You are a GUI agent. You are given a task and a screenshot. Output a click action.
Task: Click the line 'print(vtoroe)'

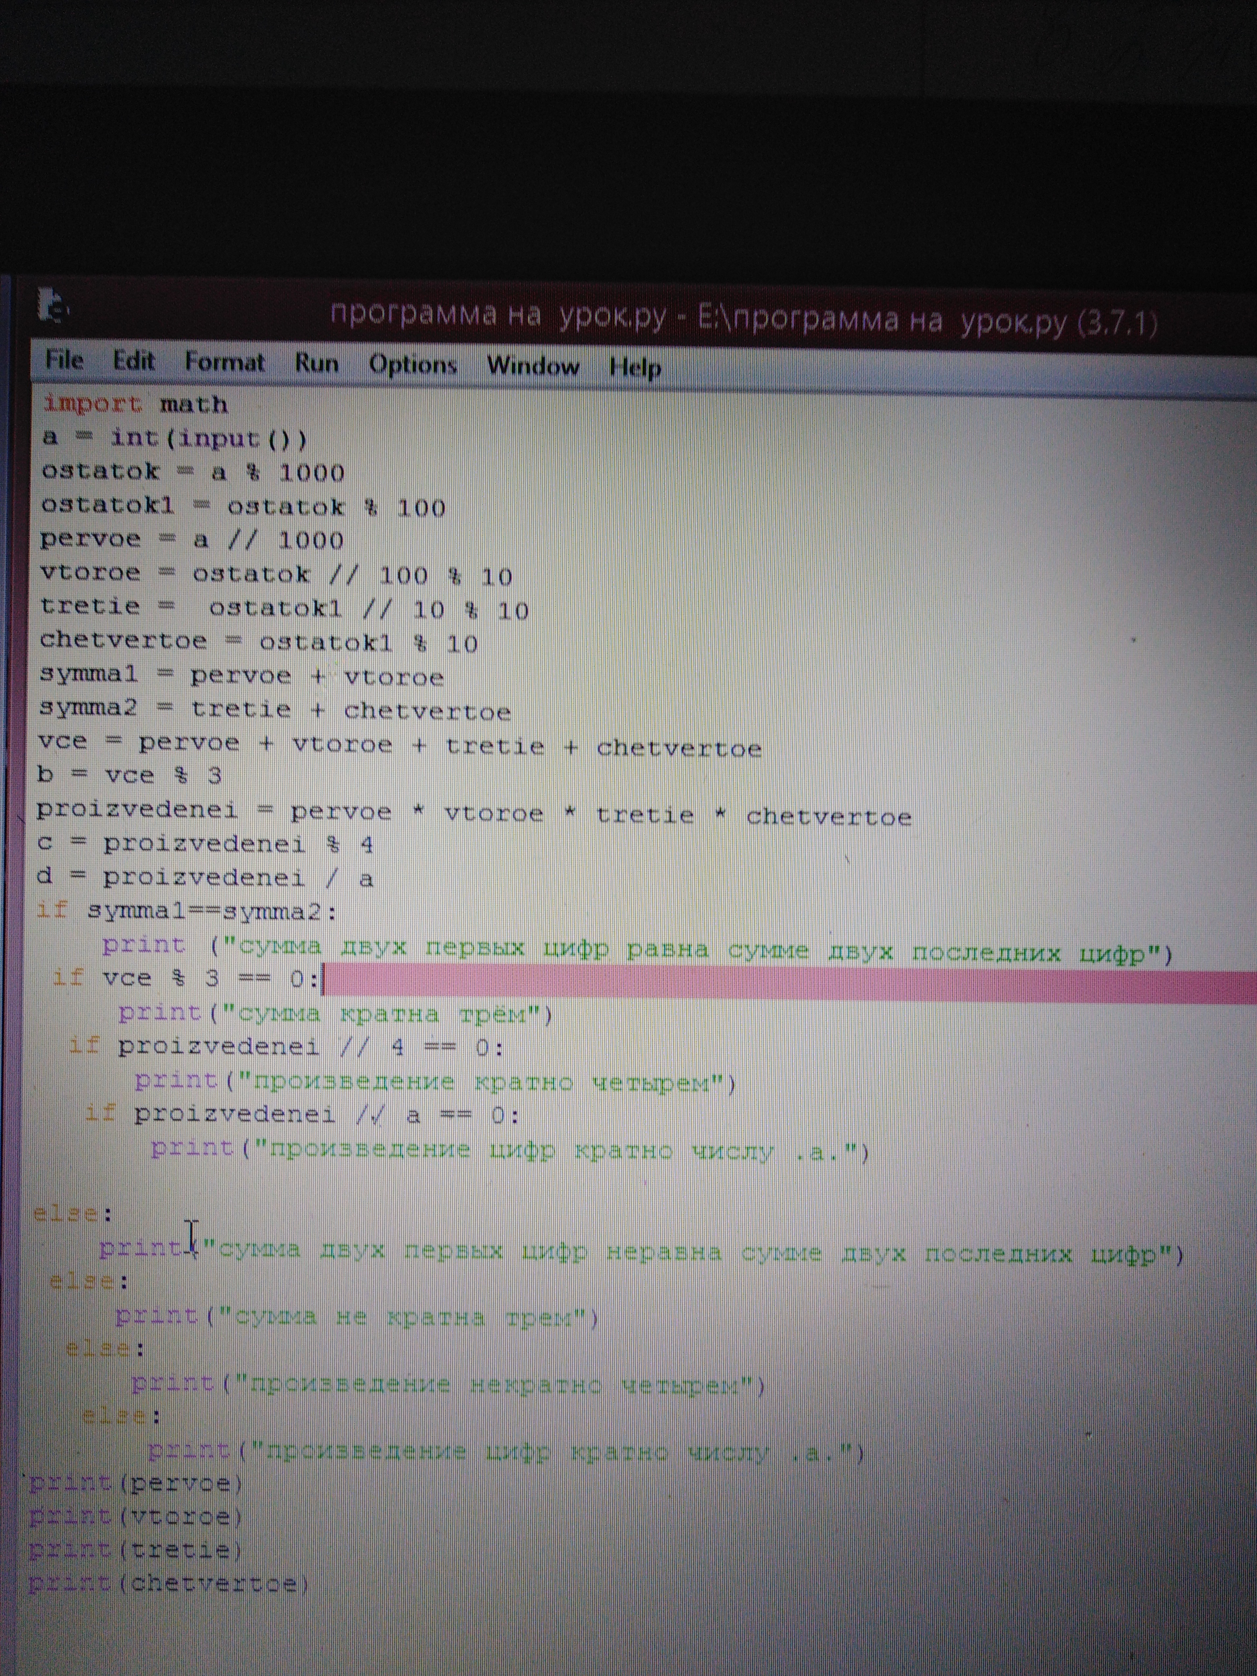pyautogui.click(x=136, y=1517)
